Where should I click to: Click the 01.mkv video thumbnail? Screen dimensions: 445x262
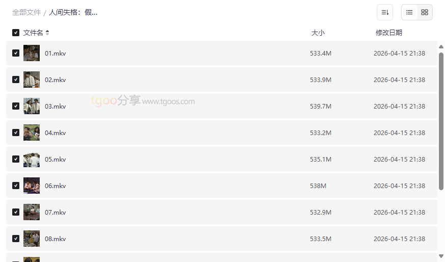pos(32,53)
